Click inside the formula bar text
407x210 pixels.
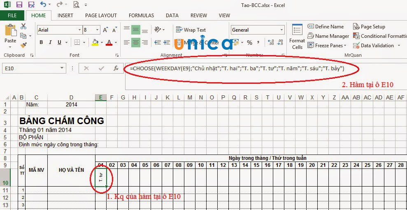237,69
